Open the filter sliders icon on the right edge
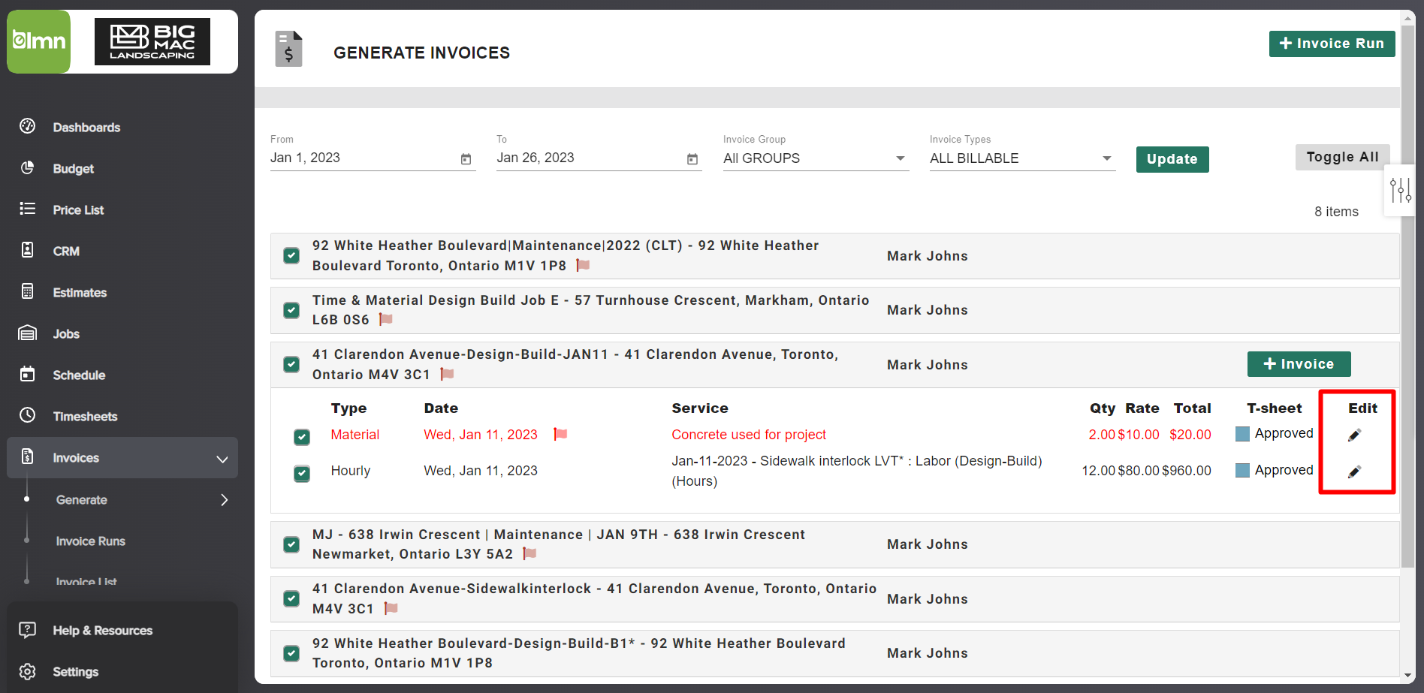The width and height of the screenshot is (1424, 693). pyautogui.click(x=1400, y=190)
